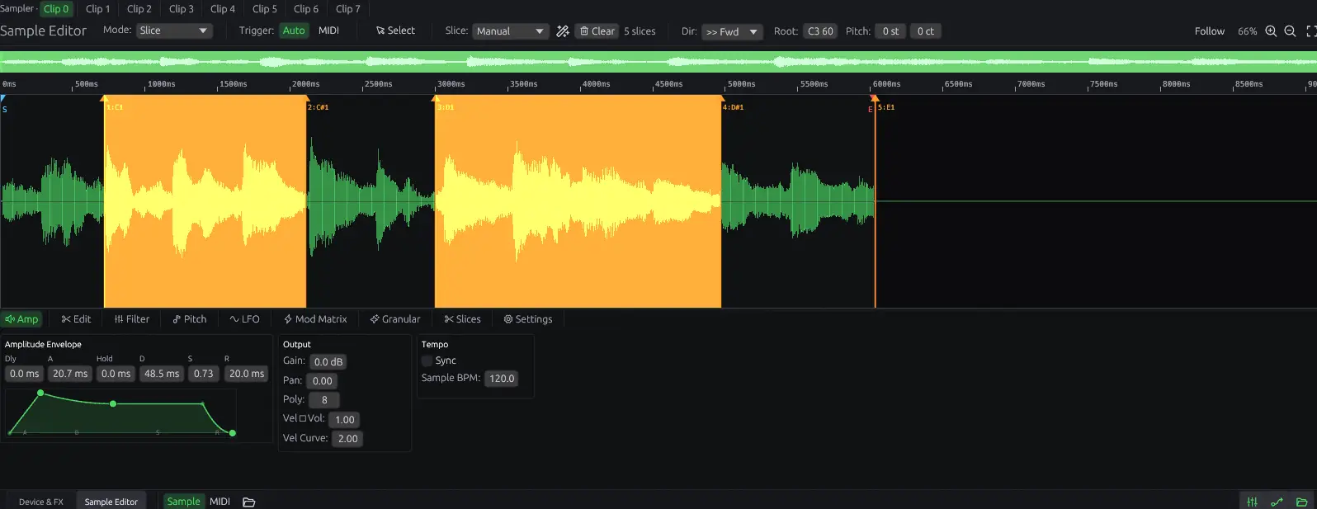Click the Vel Curve value 2.00

[x=348, y=439]
